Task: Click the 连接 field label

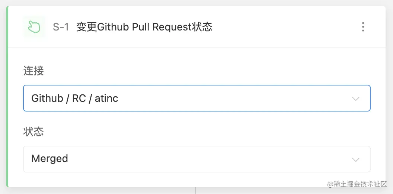Action: [33, 71]
